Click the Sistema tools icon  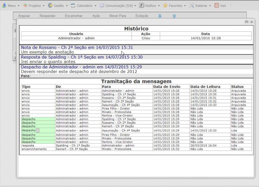(x=192, y=6)
